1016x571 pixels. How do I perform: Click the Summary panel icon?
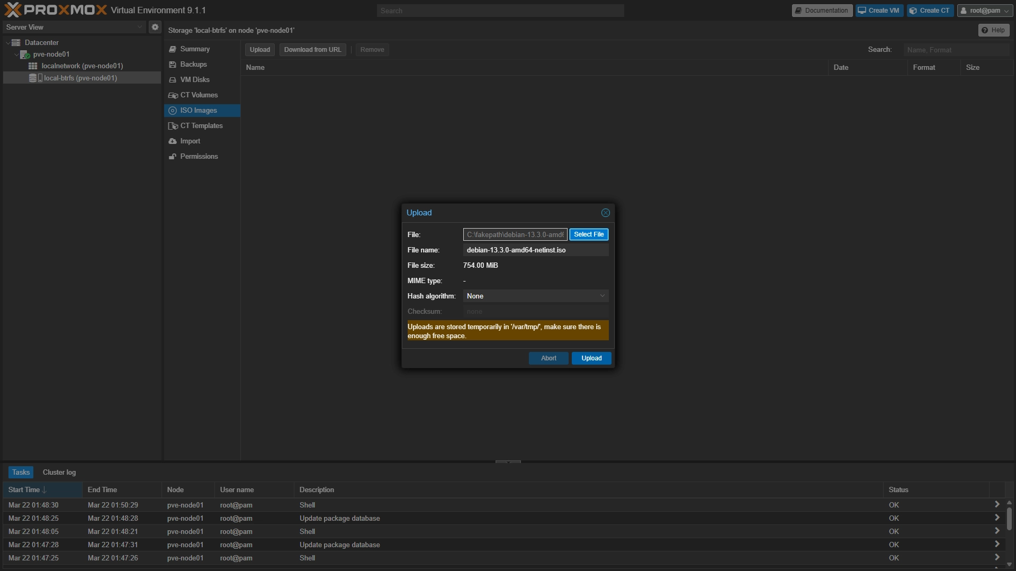click(173, 49)
